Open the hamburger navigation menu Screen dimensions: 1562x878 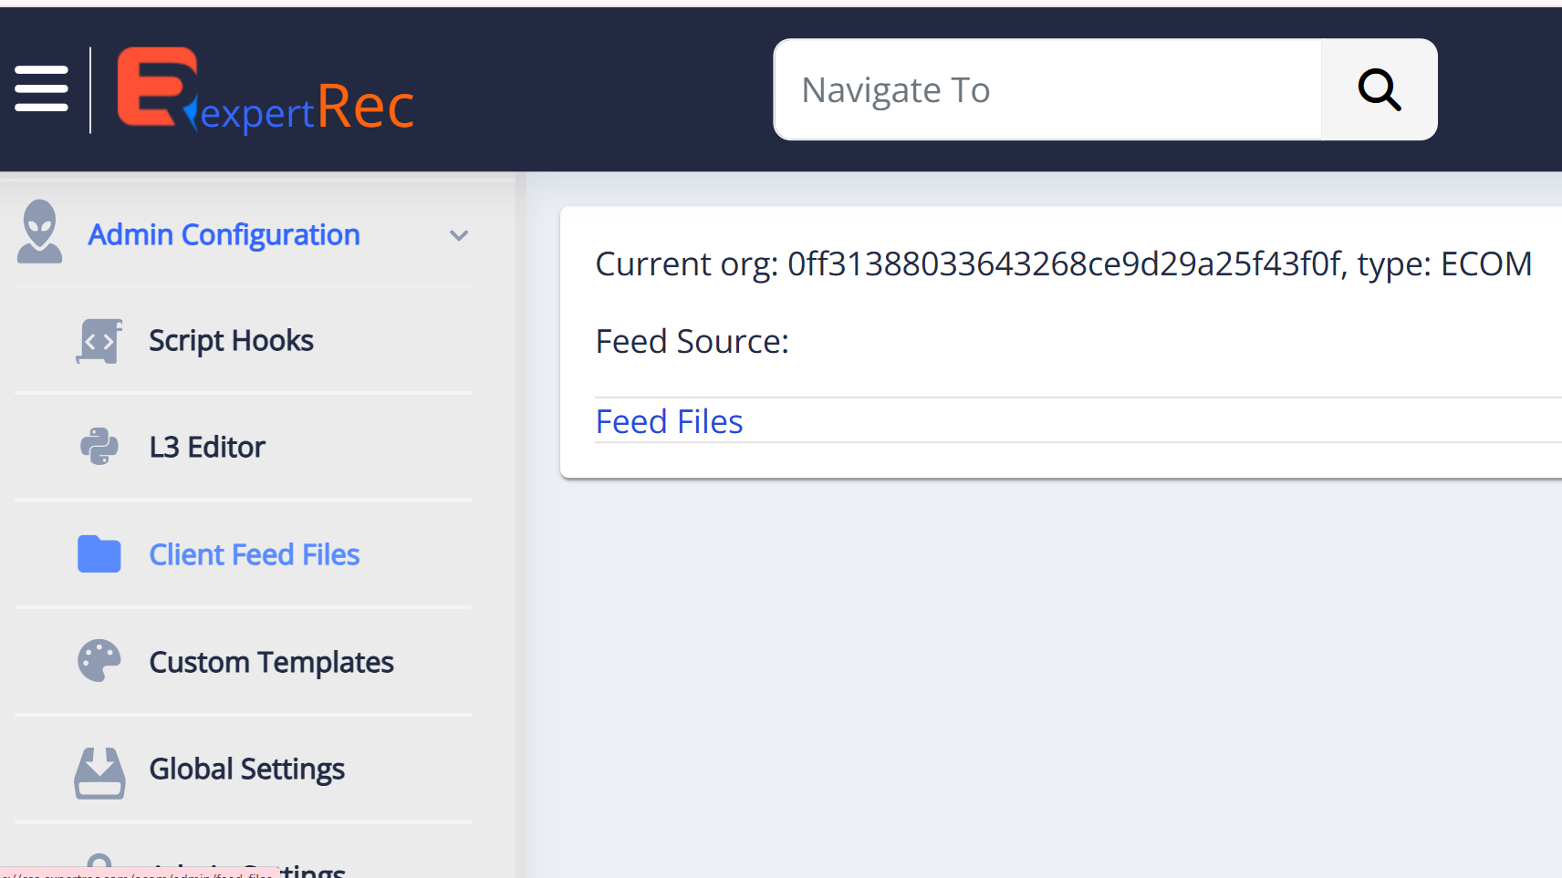click(x=41, y=89)
